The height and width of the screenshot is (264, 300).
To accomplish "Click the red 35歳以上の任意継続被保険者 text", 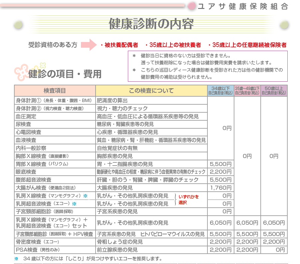I will 247,45.
